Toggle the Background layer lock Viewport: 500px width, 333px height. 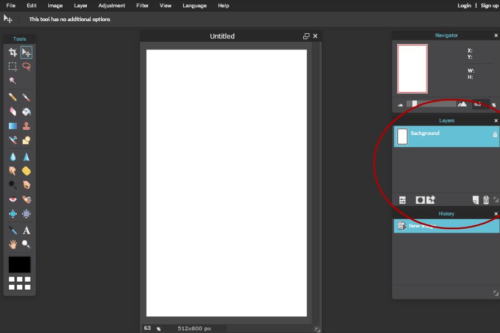(x=495, y=134)
